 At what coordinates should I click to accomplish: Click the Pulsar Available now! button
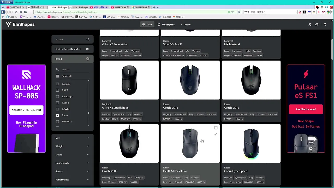(x=306, y=109)
